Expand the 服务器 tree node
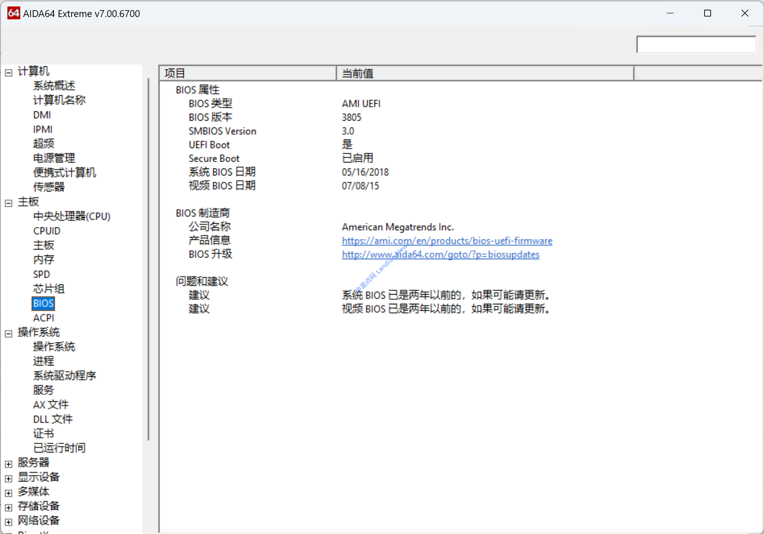This screenshot has height=534, width=764. (8, 464)
